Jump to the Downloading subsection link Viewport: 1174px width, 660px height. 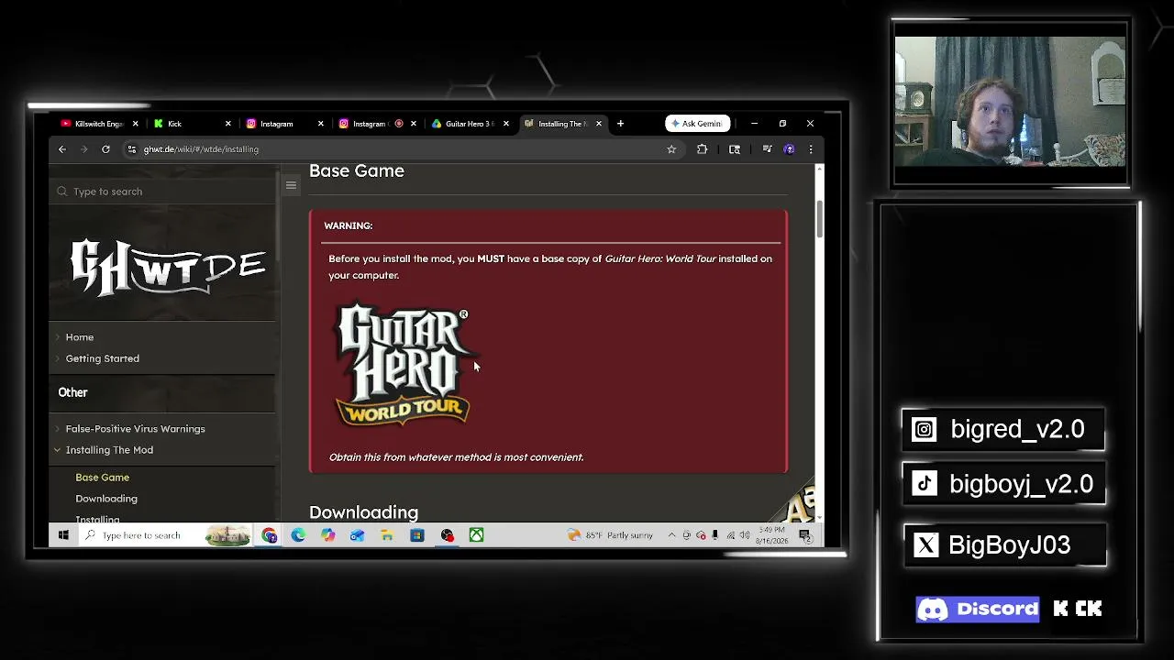[x=106, y=499]
